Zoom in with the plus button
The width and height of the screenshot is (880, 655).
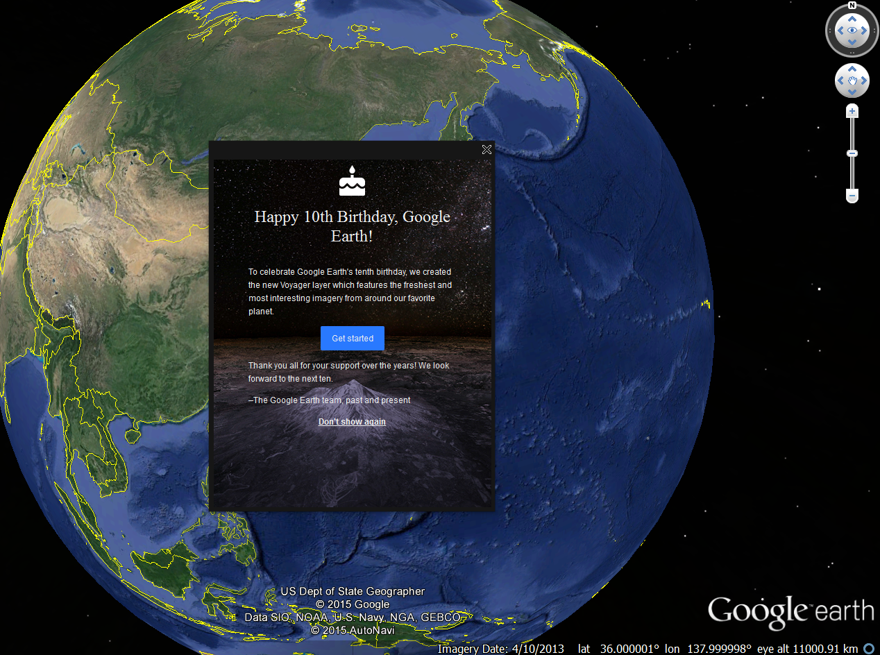852,111
